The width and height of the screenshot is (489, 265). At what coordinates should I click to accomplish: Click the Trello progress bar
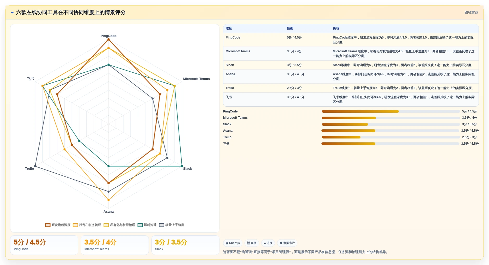[391, 137]
